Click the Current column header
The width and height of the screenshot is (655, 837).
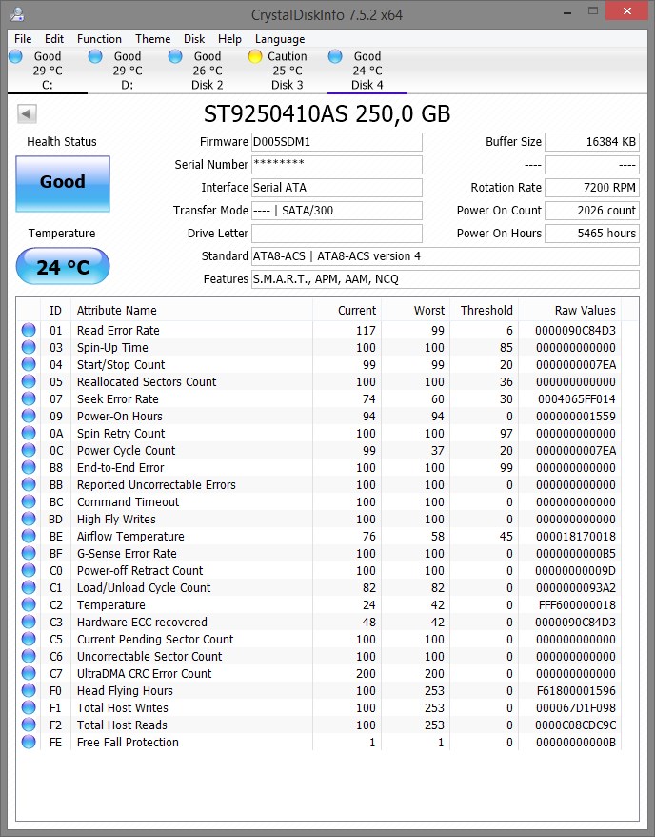(x=347, y=310)
